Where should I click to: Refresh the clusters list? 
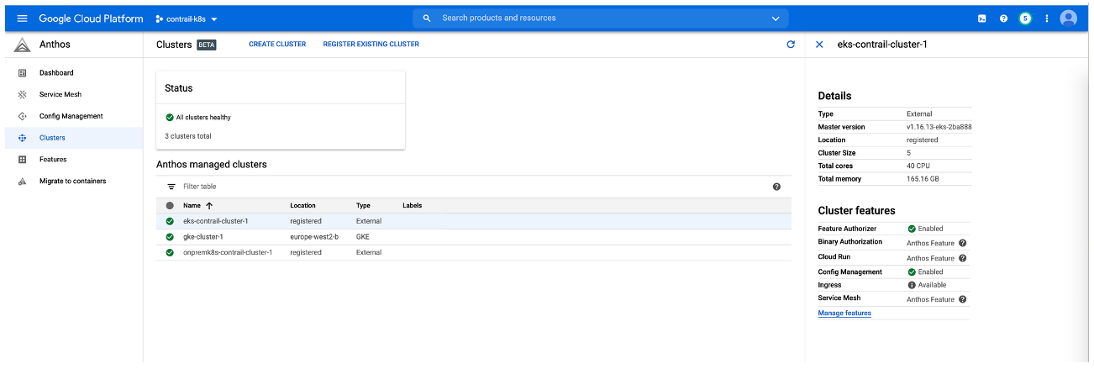[791, 45]
